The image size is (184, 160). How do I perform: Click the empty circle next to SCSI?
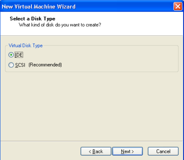click(x=11, y=65)
